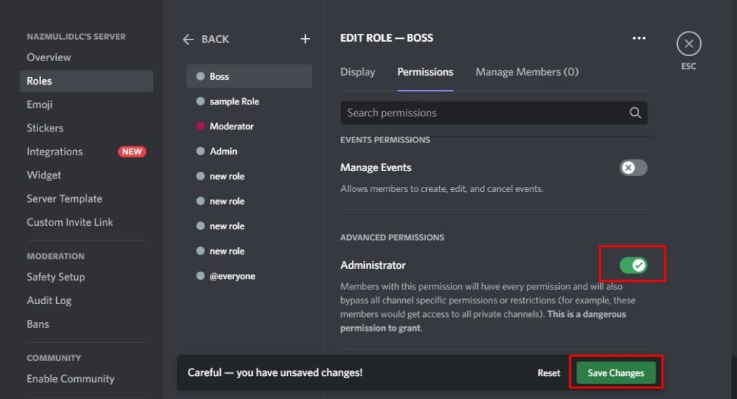The image size is (737, 399).
Task: Click the back arrow icon
Action: (188, 40)
